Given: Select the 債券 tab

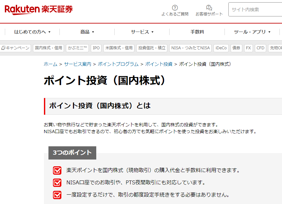Looking at the screenshot, I should [236, 48].
